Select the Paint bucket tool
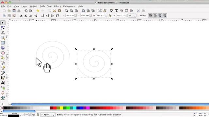The height and width of the screenshot is (117, 209). [3, 98]
